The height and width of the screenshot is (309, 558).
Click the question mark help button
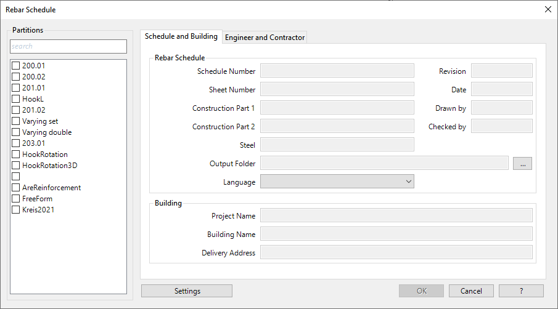(x=521, y=291)
